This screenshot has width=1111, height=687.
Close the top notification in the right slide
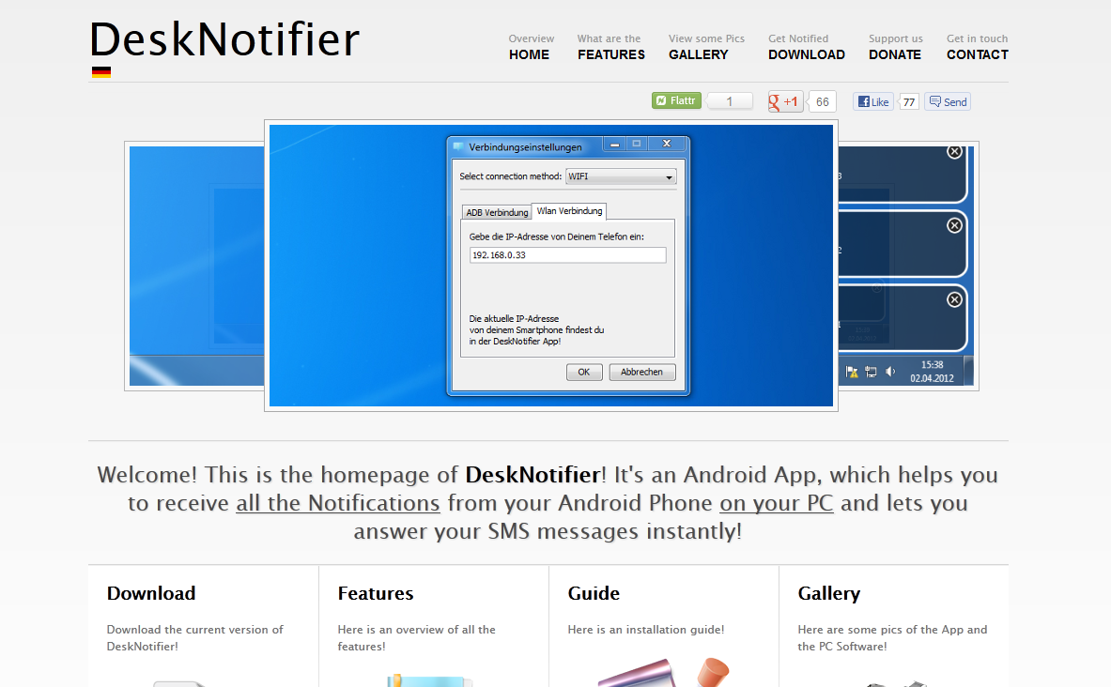954,151
